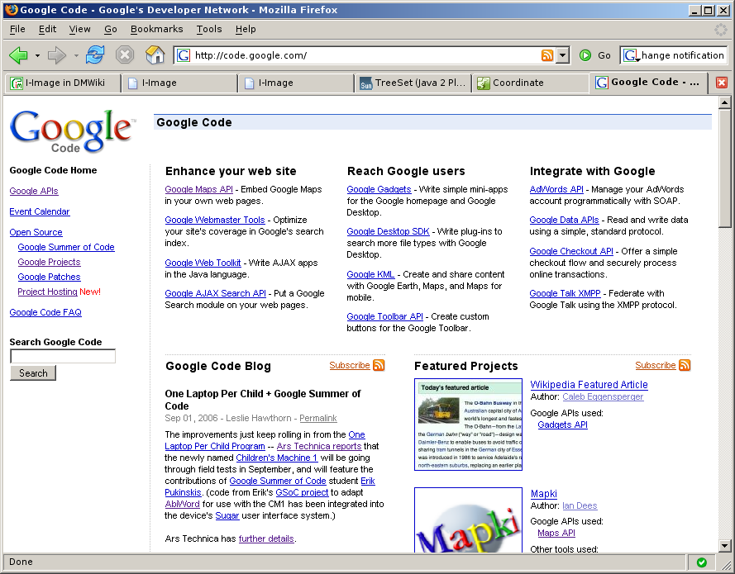
Task: Click the Google Maps API link
Action: (198, 189)
